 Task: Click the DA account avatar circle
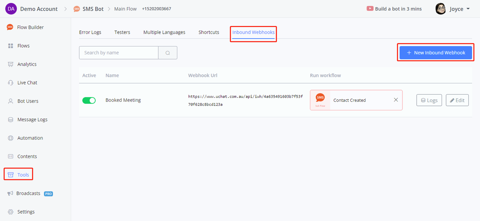pos(11,9)
